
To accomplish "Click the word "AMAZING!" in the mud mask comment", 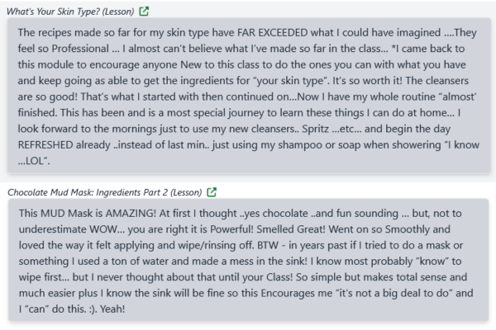I will click(x=136, y=212).
